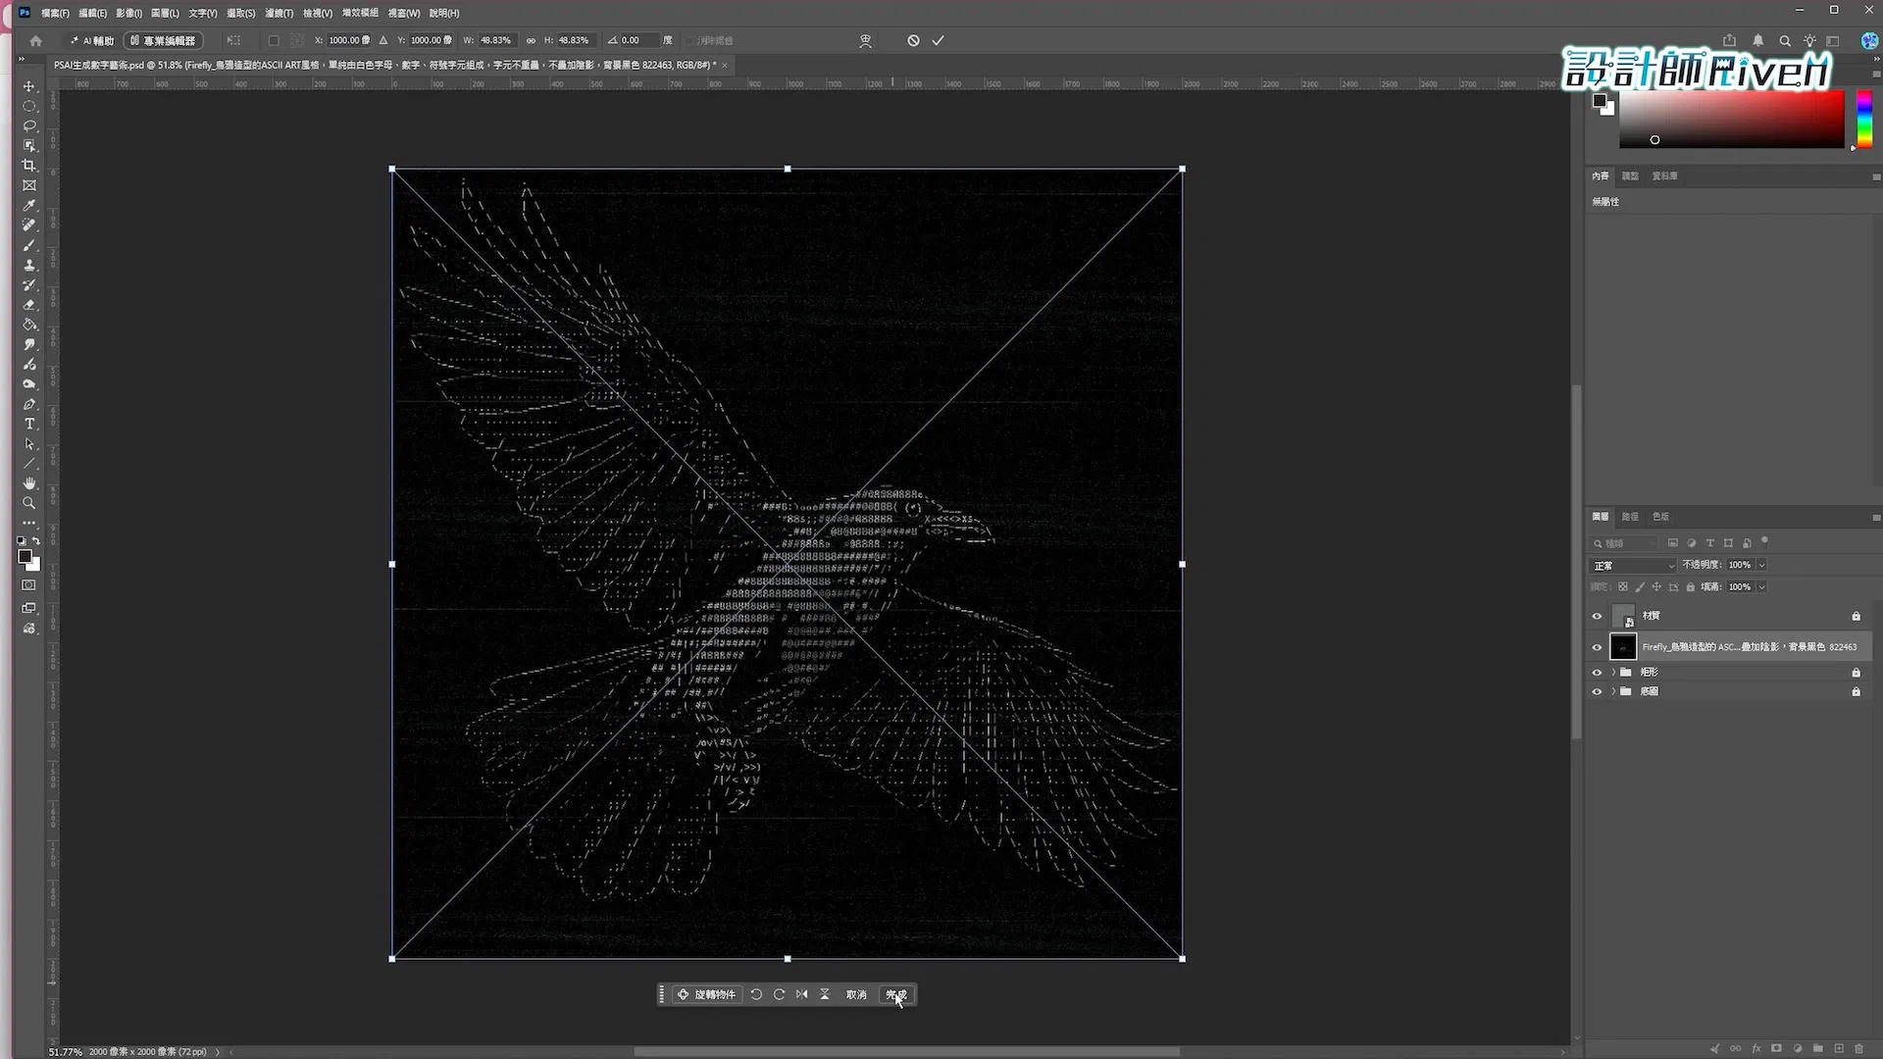The height and width of the screenshot is (1059, 1883).
Task: Toggle lock transparent pixels in Layers panel
Action: coord(1623,587)
